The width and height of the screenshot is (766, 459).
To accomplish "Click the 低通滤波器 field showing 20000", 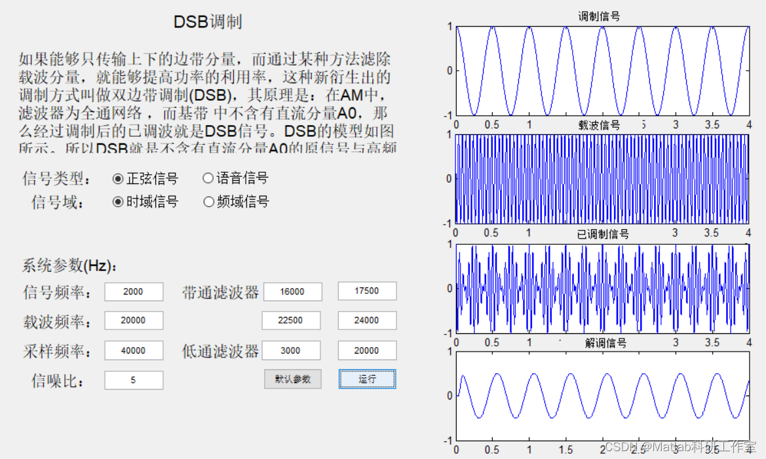I will point(366,350).
